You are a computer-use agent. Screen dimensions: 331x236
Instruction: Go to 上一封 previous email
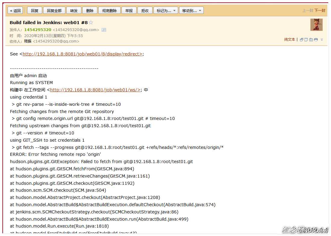coord(308,11)
